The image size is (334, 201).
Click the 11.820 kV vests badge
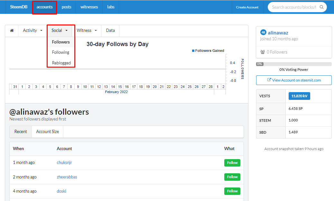pyautogui.click(x=299, y=96)
